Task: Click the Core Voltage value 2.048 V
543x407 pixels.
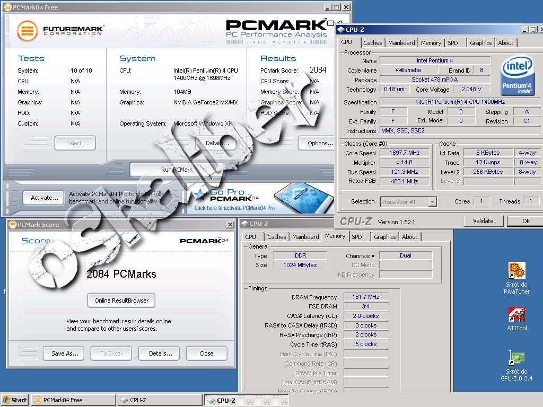Action: click(x=471, y=89)
